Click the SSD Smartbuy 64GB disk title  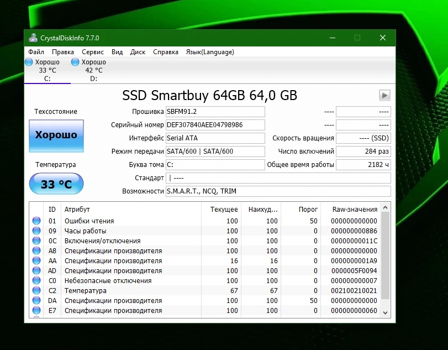tap(210, 95)
